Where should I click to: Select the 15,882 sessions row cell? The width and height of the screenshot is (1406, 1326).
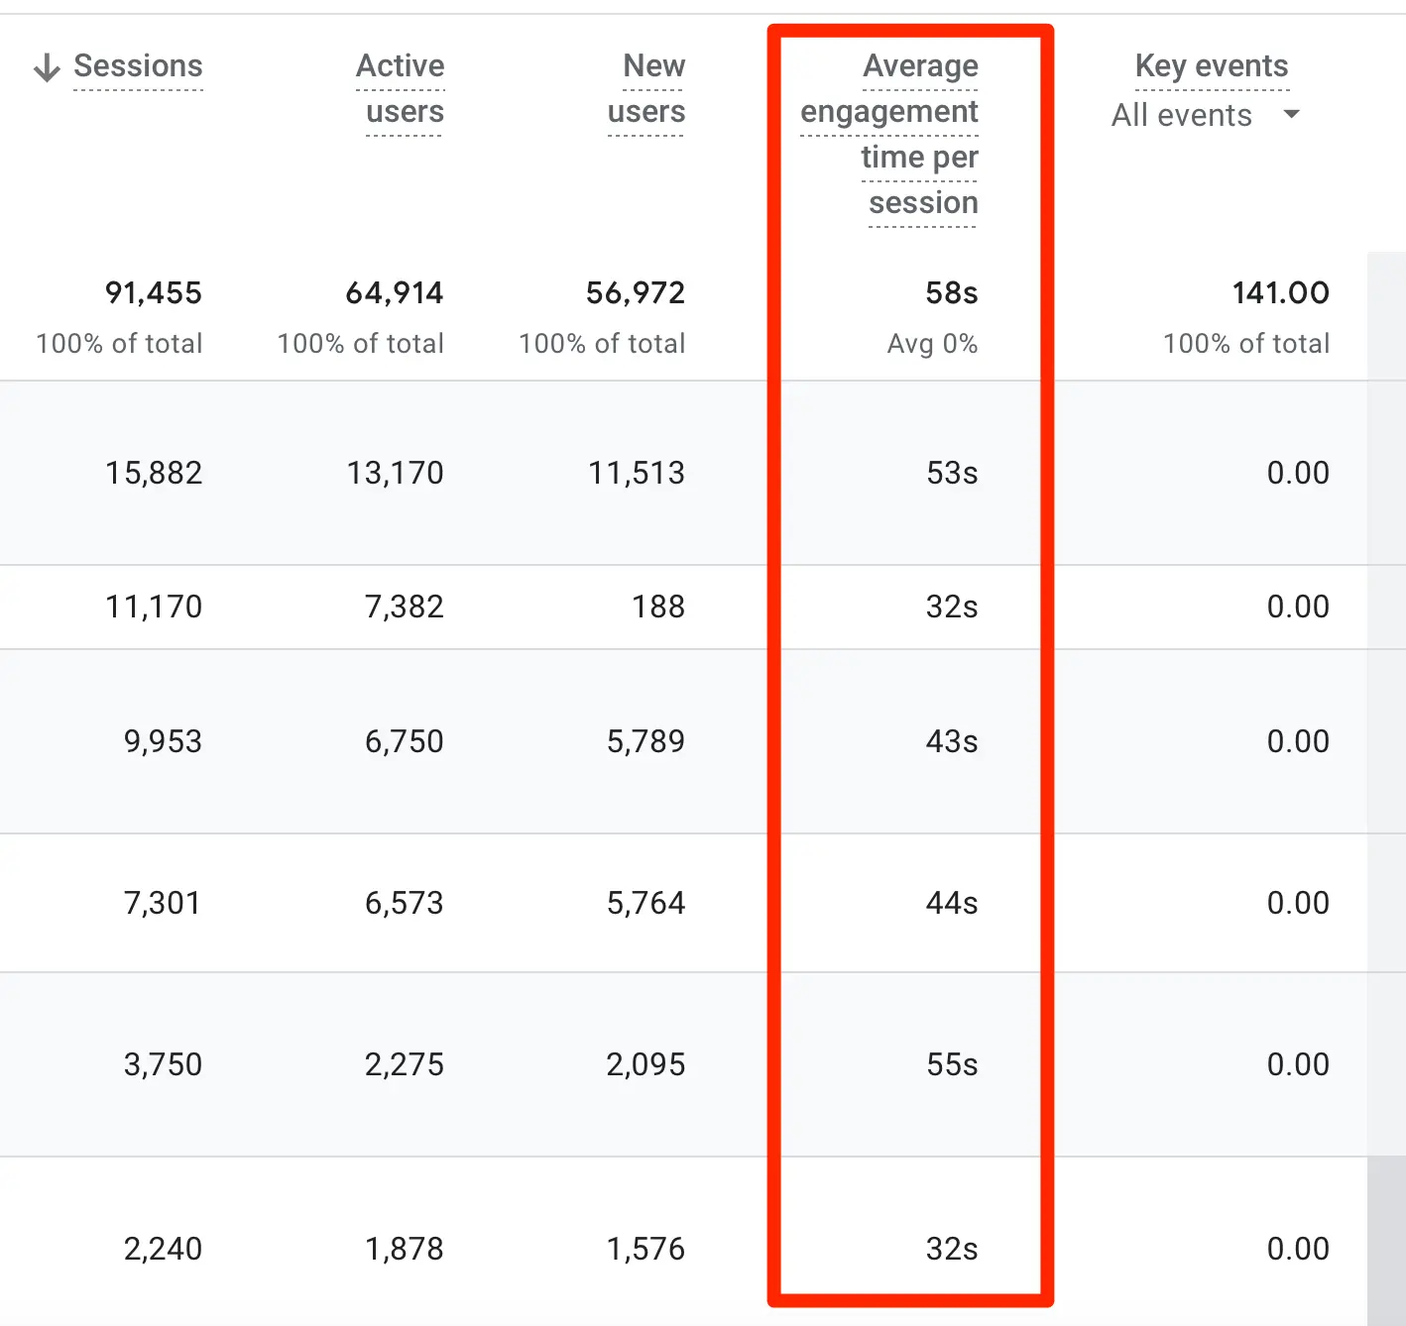[x=154, y=473]
